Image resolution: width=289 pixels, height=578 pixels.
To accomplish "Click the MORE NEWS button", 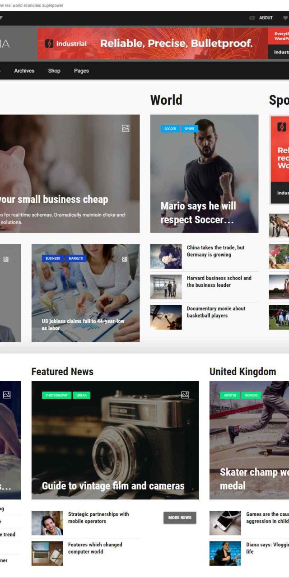I will pos(180,517).
